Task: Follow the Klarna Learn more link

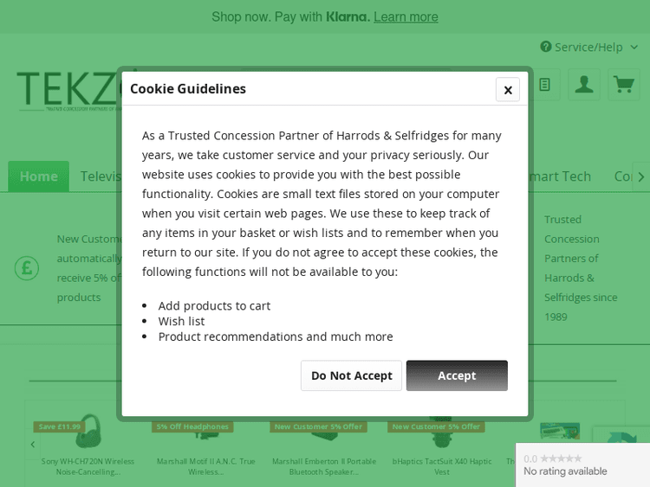Action: pos(406,16)
